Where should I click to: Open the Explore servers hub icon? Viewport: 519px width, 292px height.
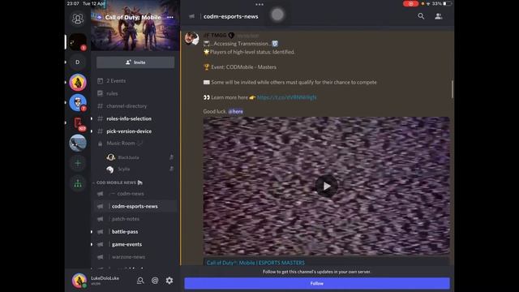[x=78, y=183]
